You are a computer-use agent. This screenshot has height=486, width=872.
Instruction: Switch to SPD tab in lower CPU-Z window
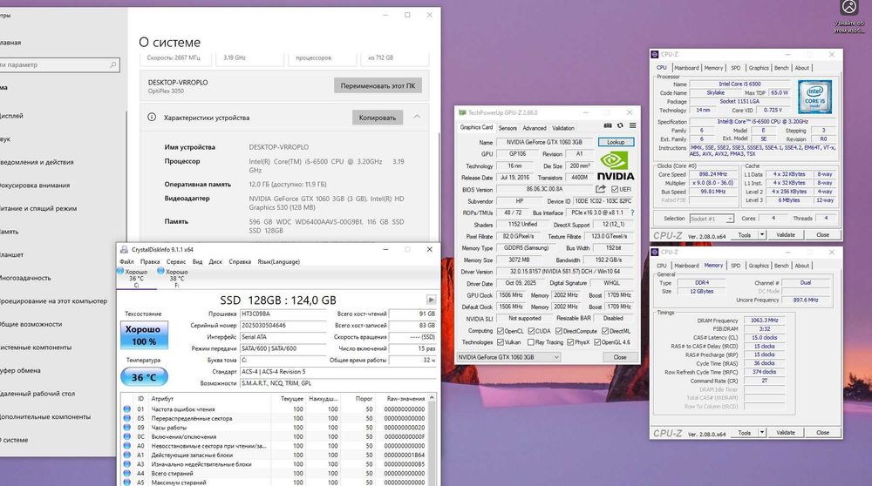pyautogui.click(x=736, y=266)
